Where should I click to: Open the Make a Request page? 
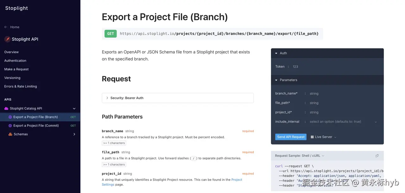16,69
